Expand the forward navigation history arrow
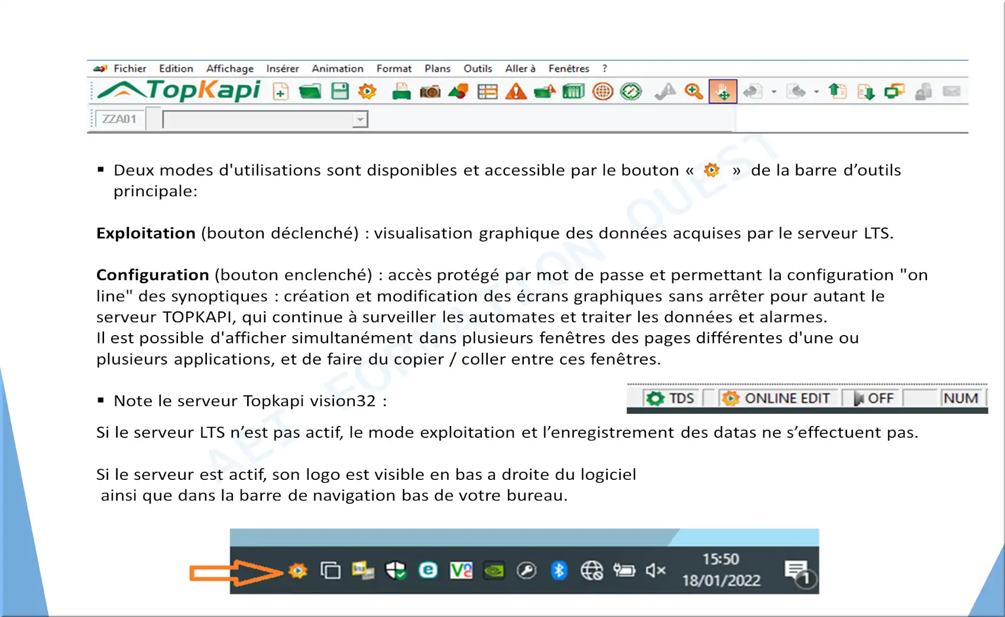The width and height of the screenshot is (1005, 617). tap(816, 92)
